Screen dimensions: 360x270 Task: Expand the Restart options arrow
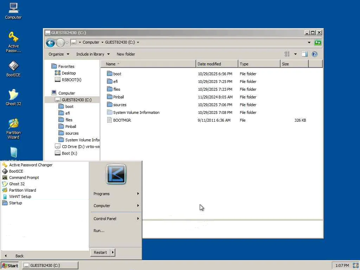pos(112,252)
